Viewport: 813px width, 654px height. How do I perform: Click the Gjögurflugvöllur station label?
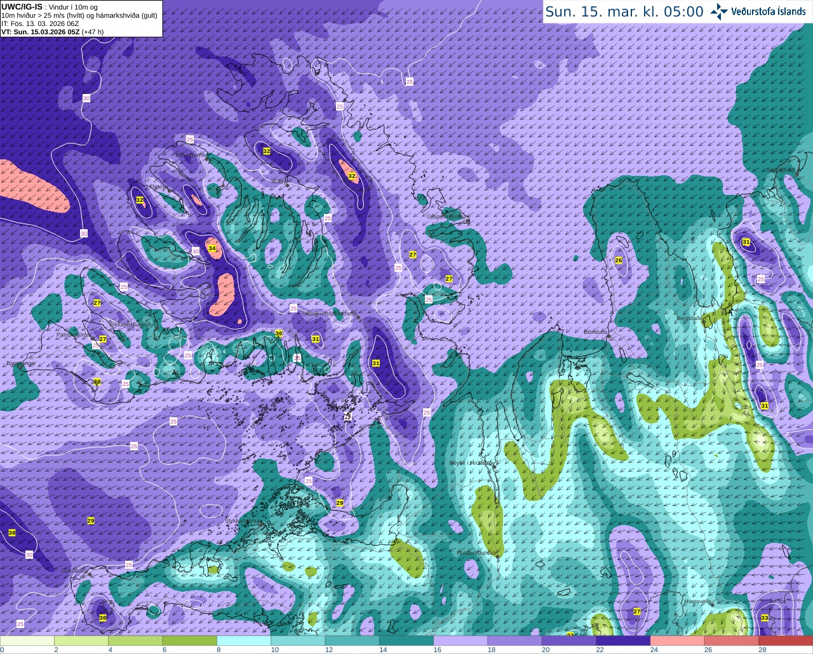[447, 217]
